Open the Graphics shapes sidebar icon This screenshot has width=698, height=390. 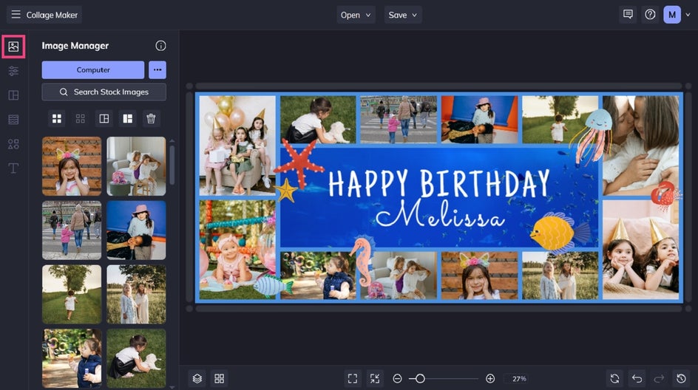(x=13, y=143)
